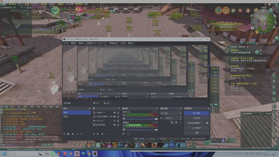This screenshot has height=157, width=279.
Task: Mute the desktop audio channel
Action: coord(124,129)
